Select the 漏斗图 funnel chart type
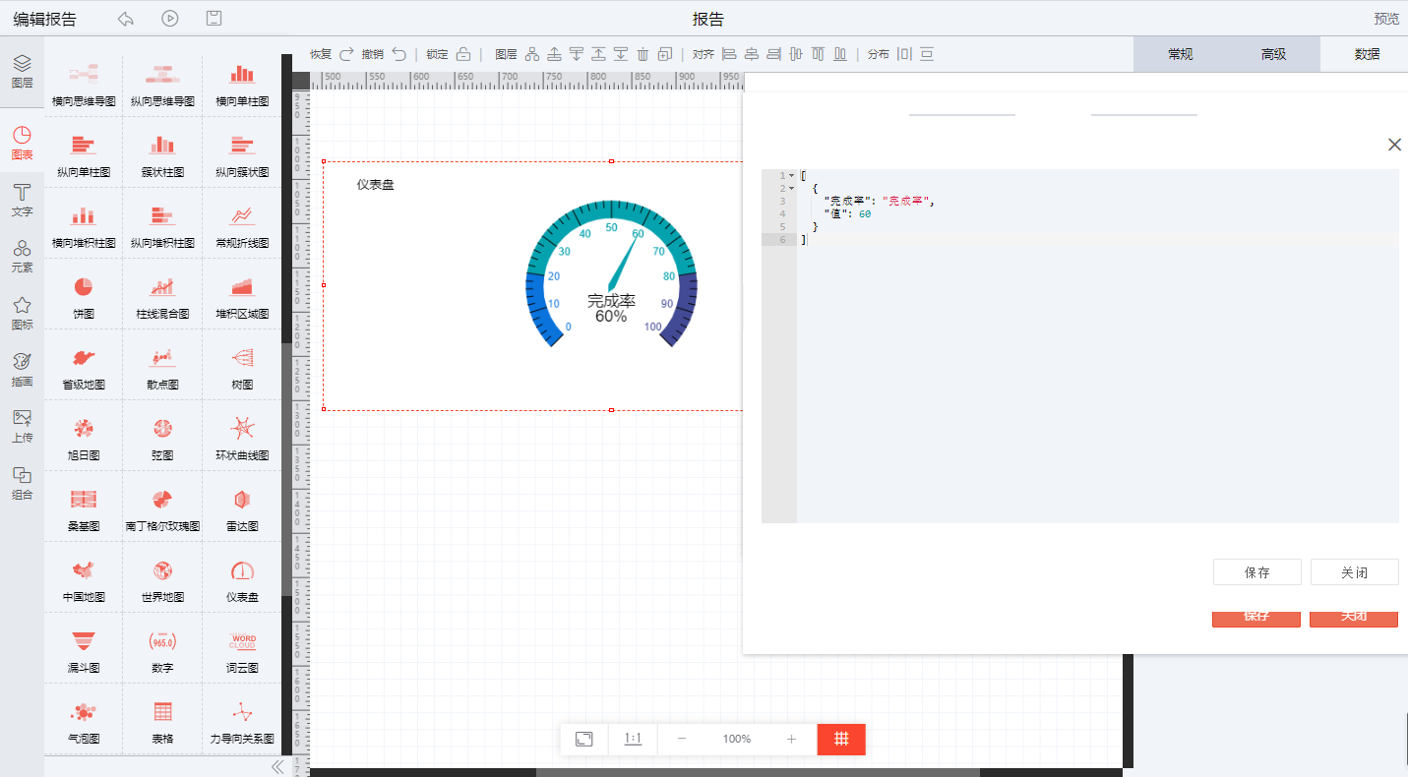This screenshot has height=777, width=1408. [x=84, y=649]
